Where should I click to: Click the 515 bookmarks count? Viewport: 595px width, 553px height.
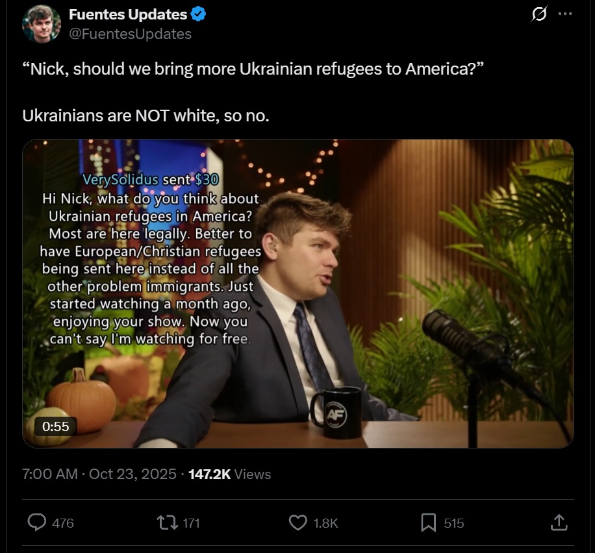(454, 523)
